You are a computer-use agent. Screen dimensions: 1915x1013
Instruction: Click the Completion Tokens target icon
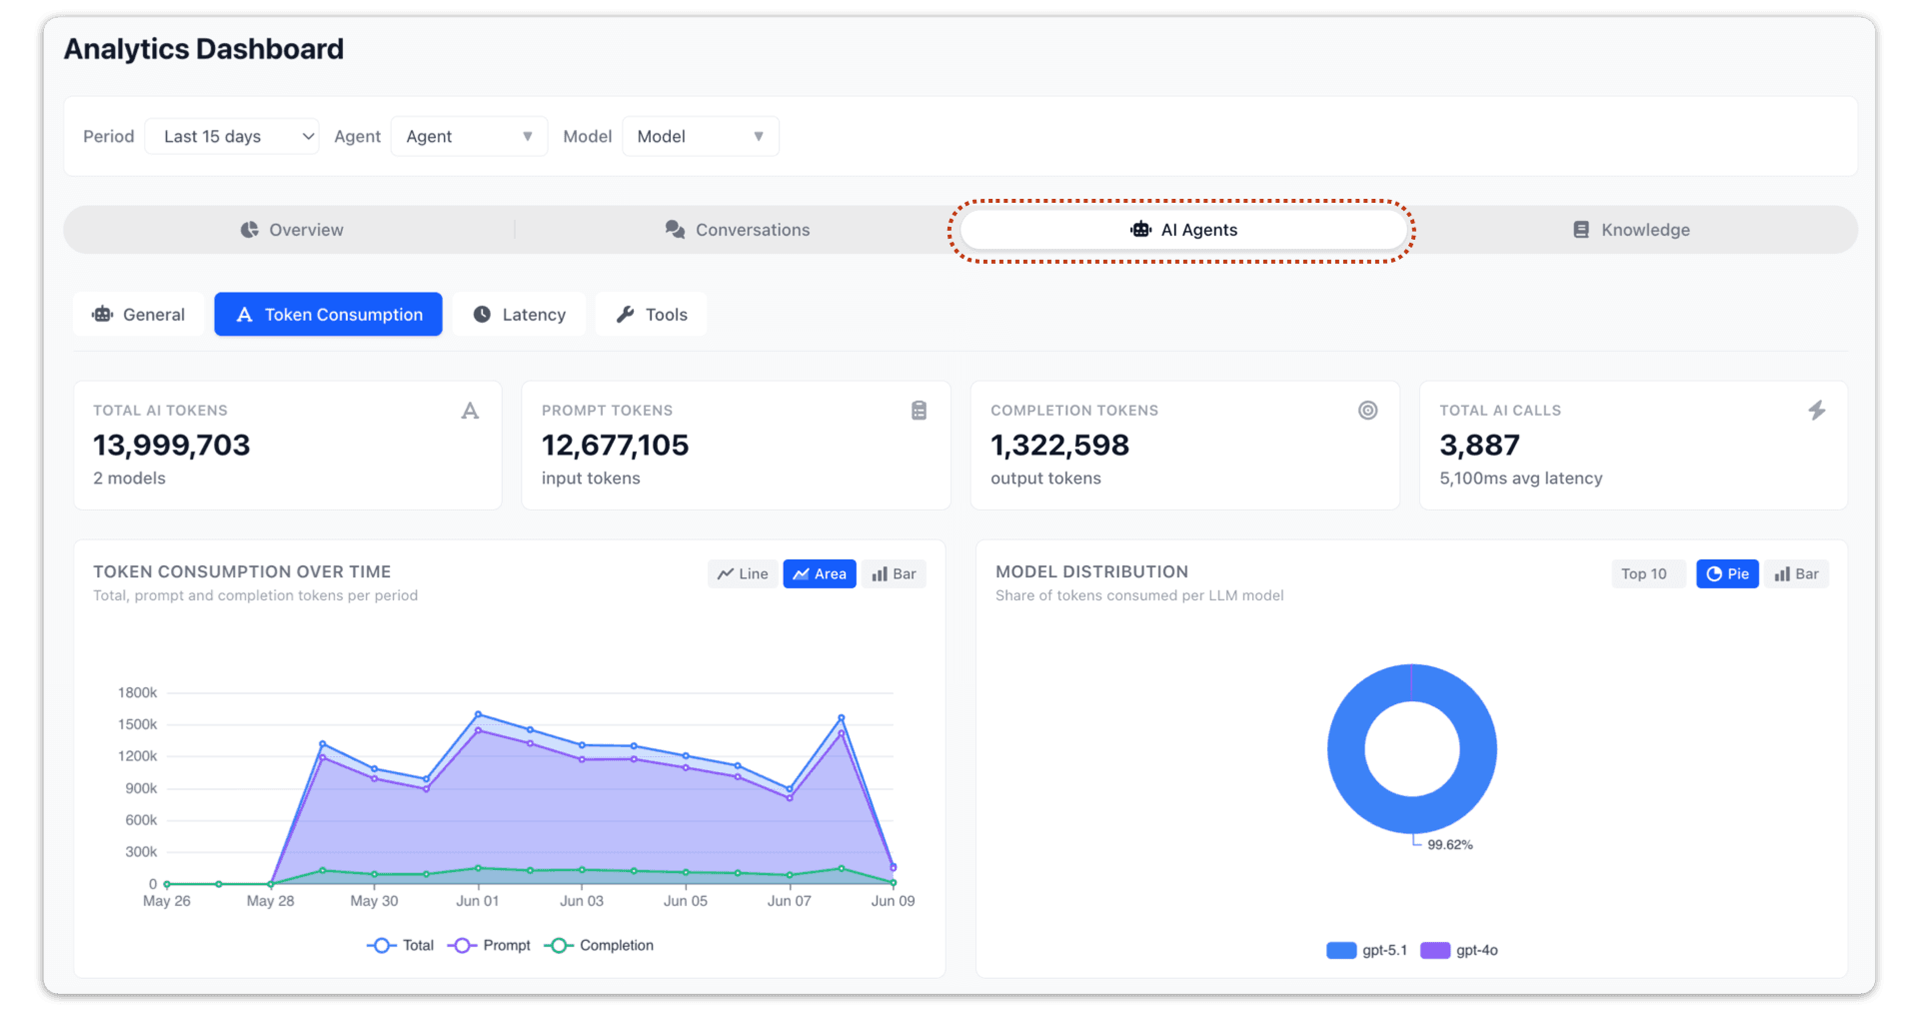[x=1367, y=411]
